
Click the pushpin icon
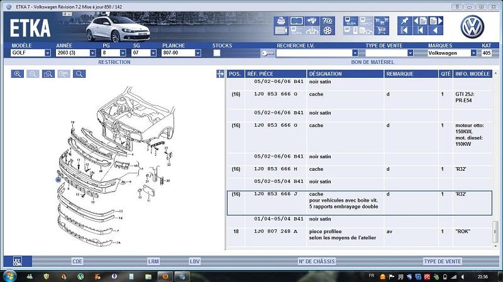click(404, 21)
